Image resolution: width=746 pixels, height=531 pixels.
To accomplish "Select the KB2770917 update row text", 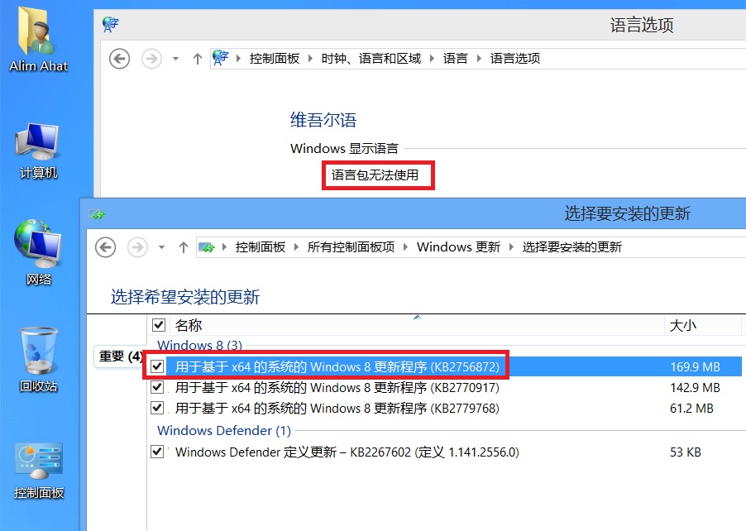I will pyautogui.click(x=337, y=388).
